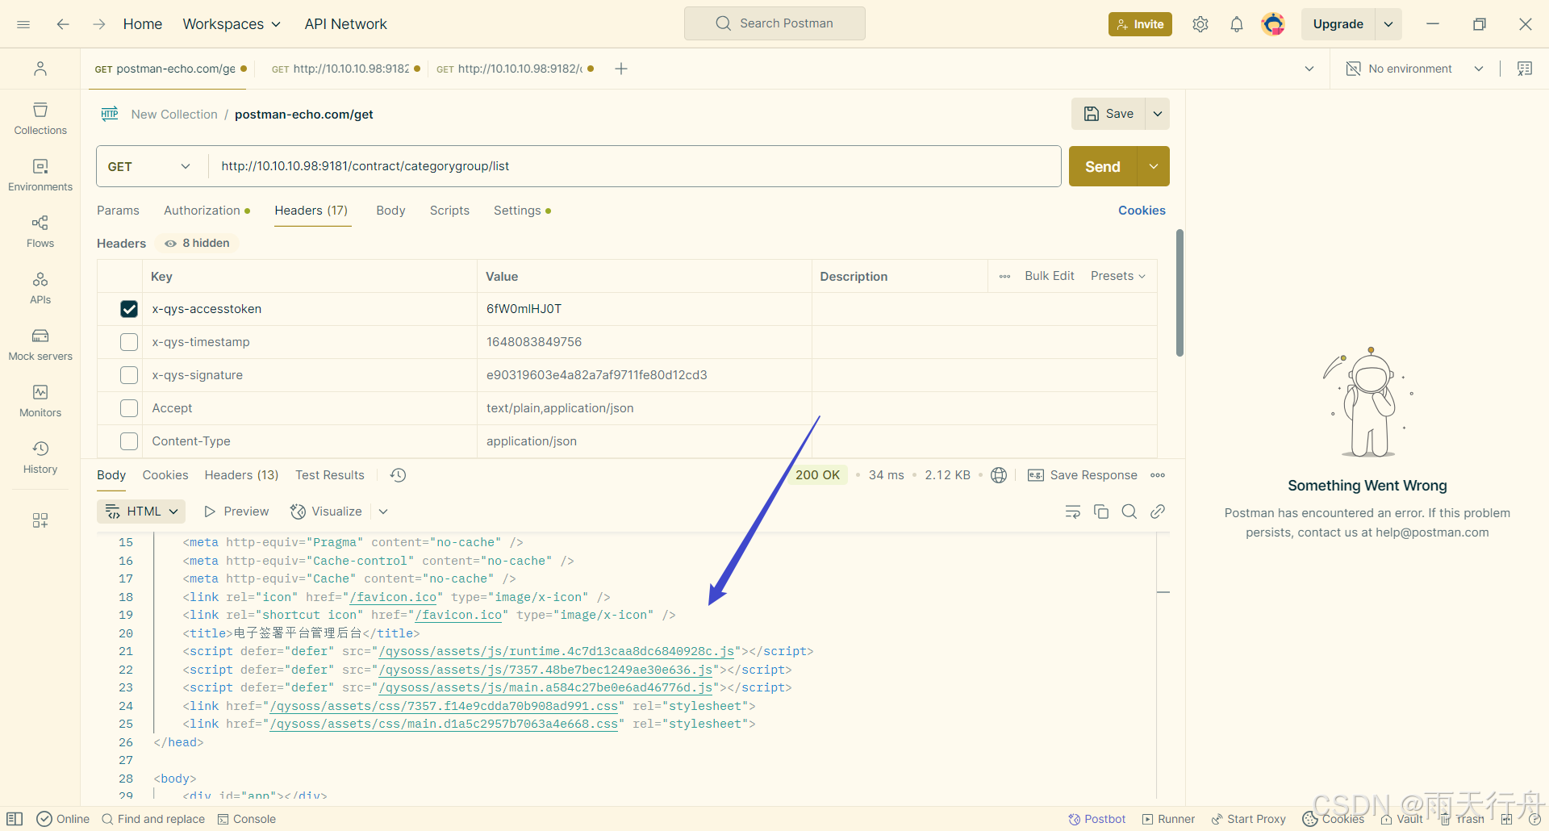This screenshot has width=1549, height=831.
Task: Open the settings gear icon
Action: (x=1200, y=24)
